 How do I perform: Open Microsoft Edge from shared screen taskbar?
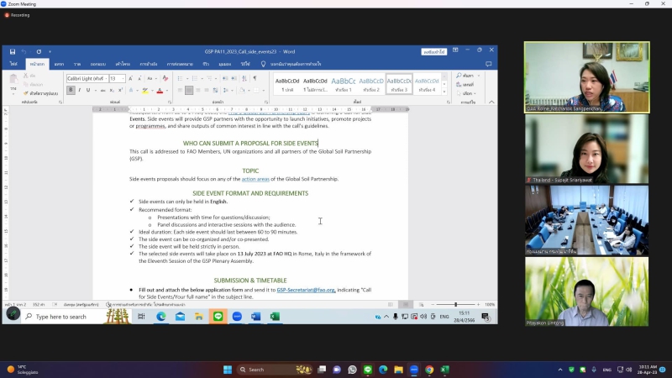pos(161,317)
